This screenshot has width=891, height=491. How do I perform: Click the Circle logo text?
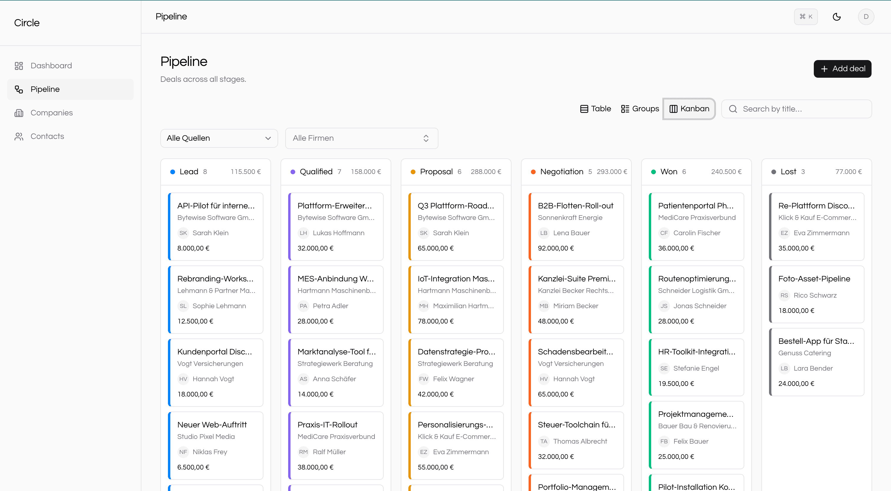pos(27,23)
